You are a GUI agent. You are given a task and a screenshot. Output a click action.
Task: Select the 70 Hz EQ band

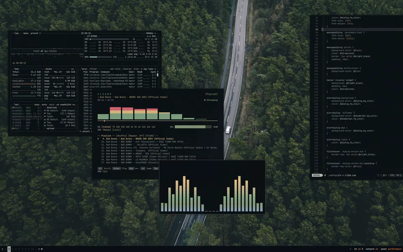tap(114, 127)
